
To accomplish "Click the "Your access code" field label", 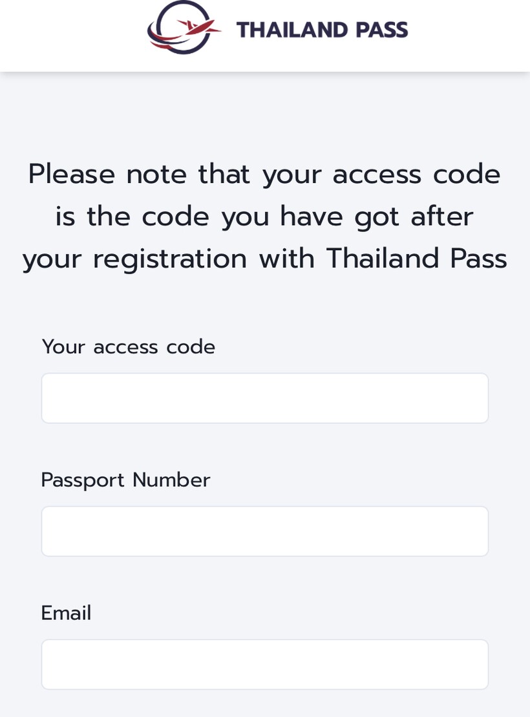I will point(128,347).
